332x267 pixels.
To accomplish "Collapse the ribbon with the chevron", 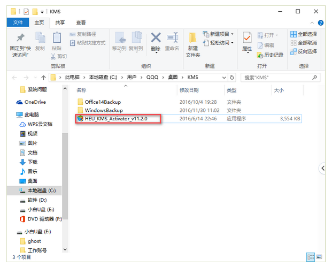I will point(312,22).
